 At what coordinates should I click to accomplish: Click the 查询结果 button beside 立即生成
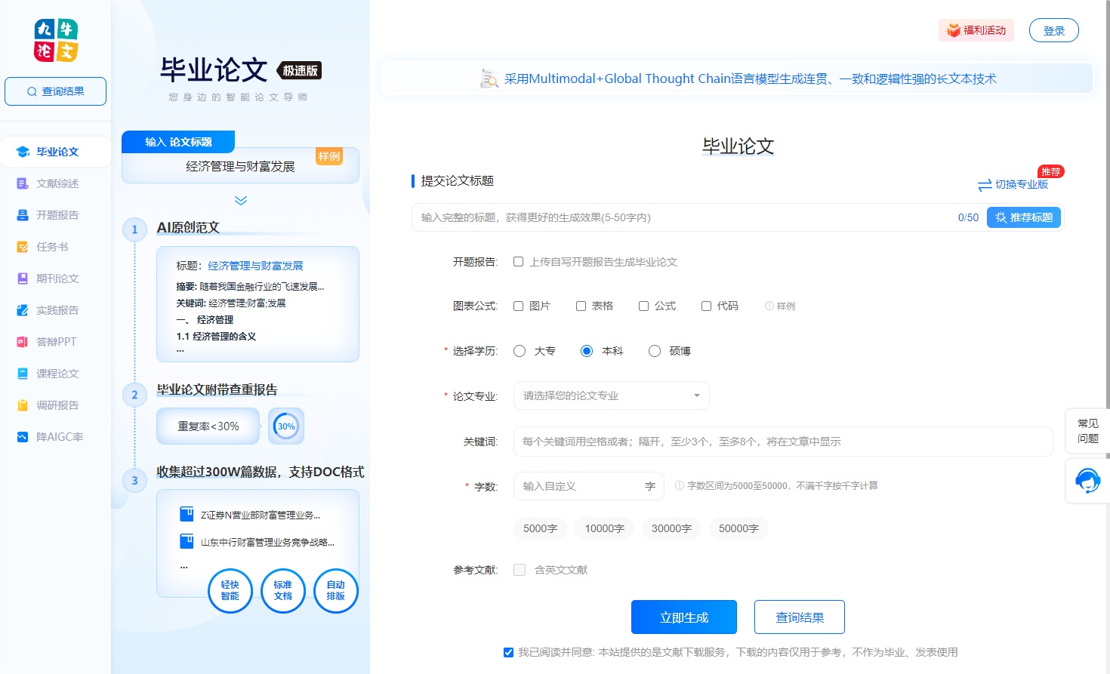point(800,617)
